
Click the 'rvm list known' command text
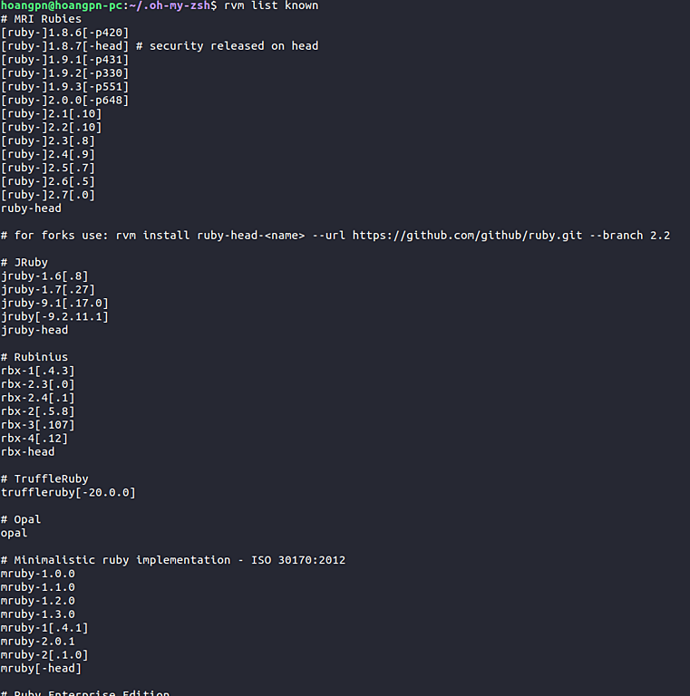(x=271, y=5)
